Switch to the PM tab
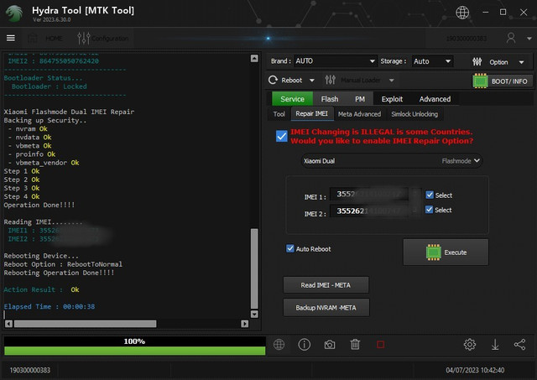The height and width of the screenshot is (380, 537). pos(360,99)
